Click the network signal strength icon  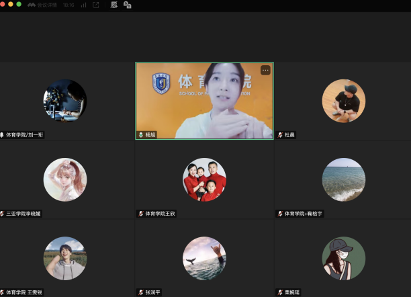tap(83, 5)
